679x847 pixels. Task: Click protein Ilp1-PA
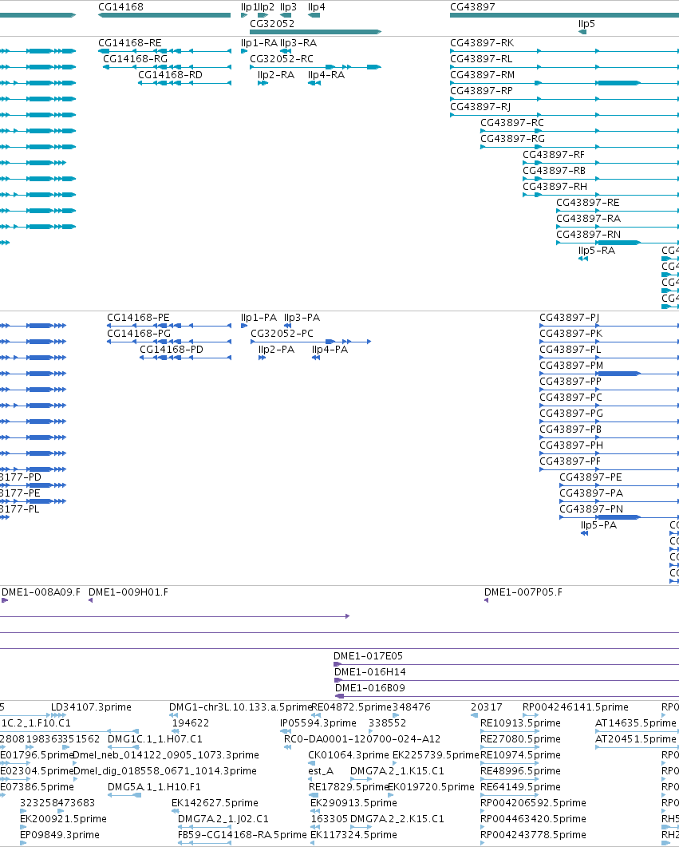click(259, 318)
